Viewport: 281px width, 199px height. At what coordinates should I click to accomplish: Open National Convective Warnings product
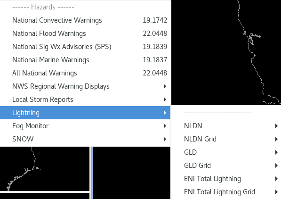(x=85, y=20)
